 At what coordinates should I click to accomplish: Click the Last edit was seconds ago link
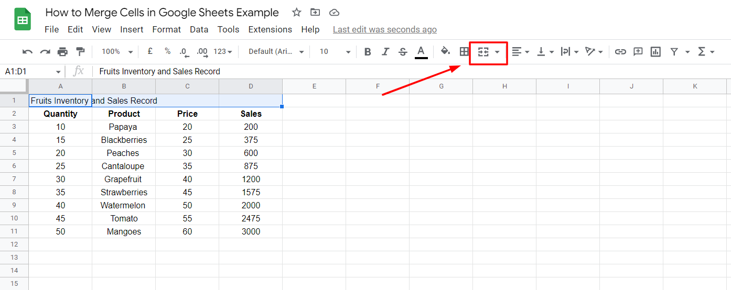pos(385,30)
